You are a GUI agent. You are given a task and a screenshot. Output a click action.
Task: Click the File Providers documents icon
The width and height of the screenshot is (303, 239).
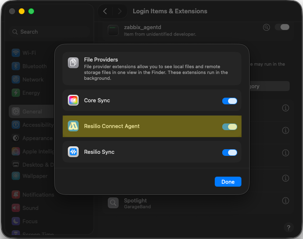click(73, 63)
